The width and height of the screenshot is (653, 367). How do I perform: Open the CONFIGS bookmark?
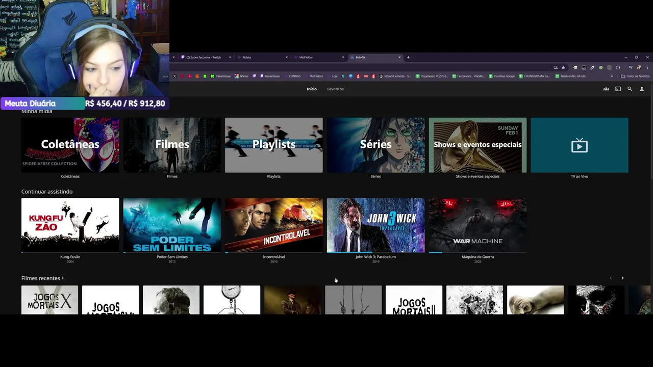tap(292, 76)
